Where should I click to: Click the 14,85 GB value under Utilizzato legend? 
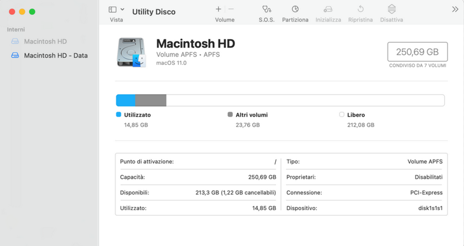pos(136,125)
